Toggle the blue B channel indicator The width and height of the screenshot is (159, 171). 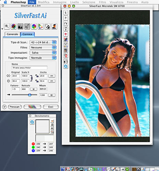point(33,151)
